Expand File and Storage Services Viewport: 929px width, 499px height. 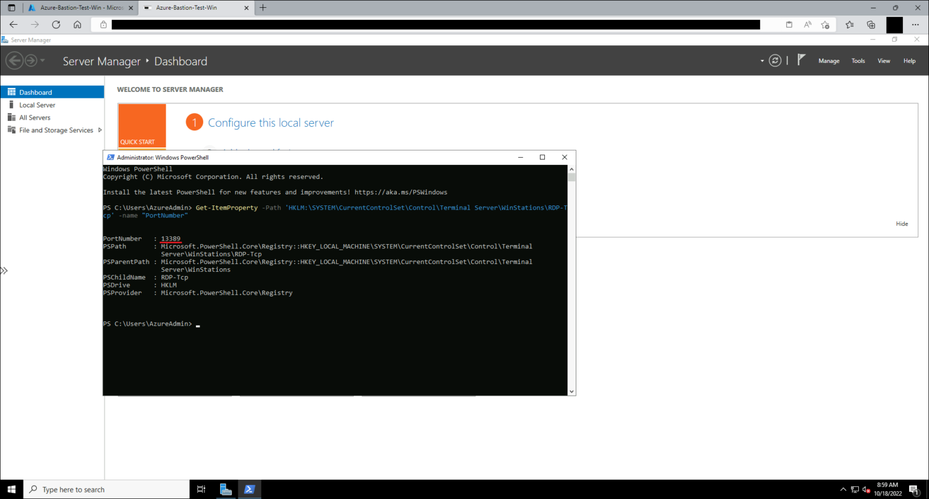(101, 130)
